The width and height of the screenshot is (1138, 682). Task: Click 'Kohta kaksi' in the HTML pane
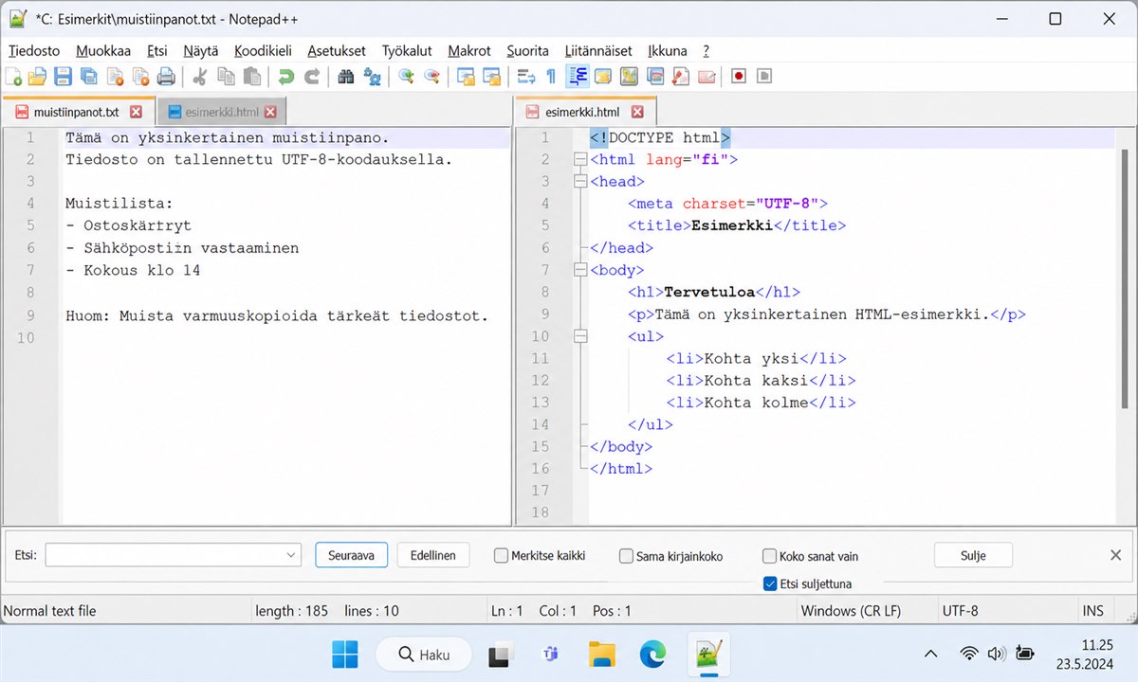(756, 381)
